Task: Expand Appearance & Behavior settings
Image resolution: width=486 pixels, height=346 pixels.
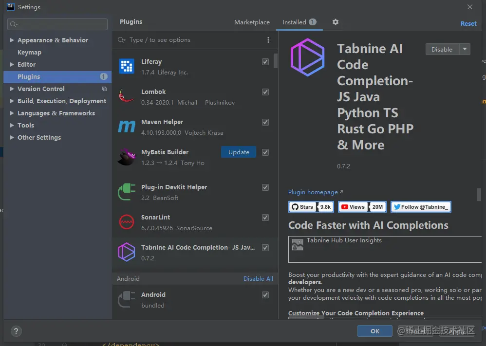Action: (x=12, y=40)
